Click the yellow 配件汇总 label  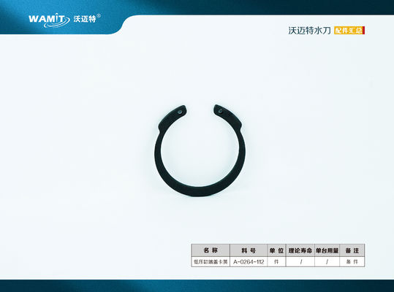pos(349,31)
